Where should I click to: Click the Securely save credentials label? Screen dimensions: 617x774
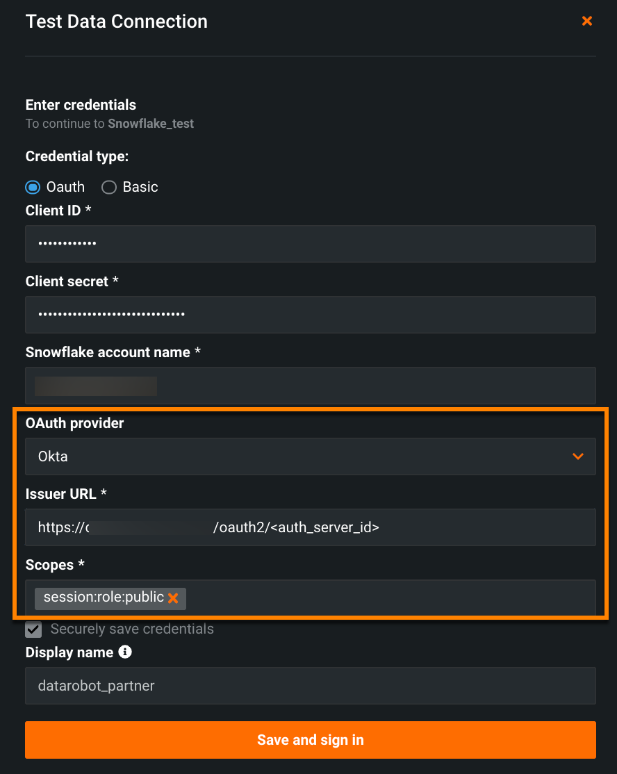point(132,629)
